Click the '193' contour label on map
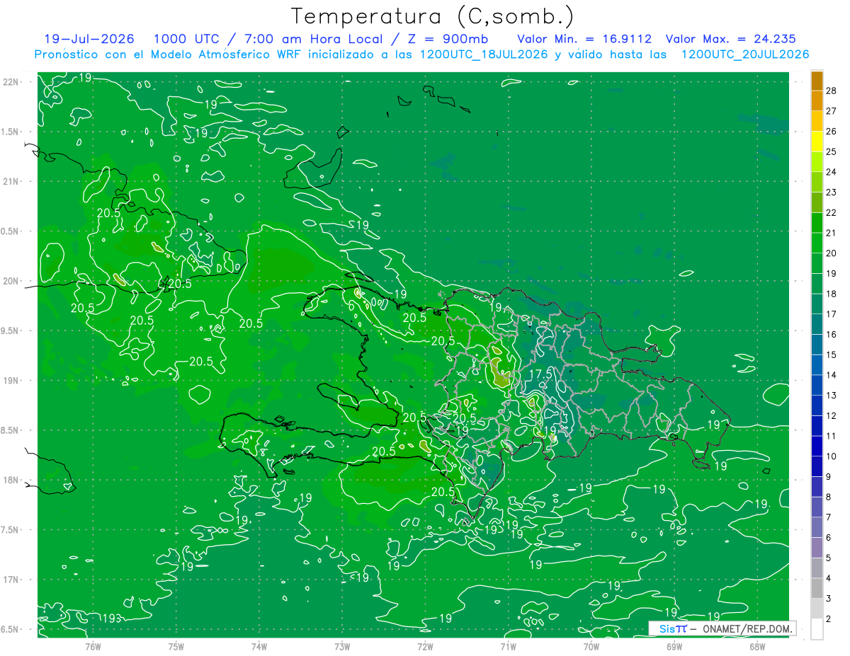The width and height of the screenshot is (850, 656). point(112,618)
